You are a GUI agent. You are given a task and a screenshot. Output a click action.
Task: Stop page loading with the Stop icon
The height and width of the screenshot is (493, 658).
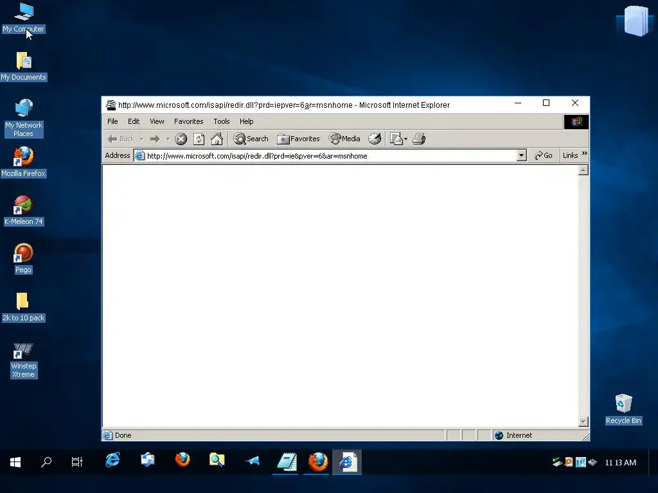(x=181, y=139)
